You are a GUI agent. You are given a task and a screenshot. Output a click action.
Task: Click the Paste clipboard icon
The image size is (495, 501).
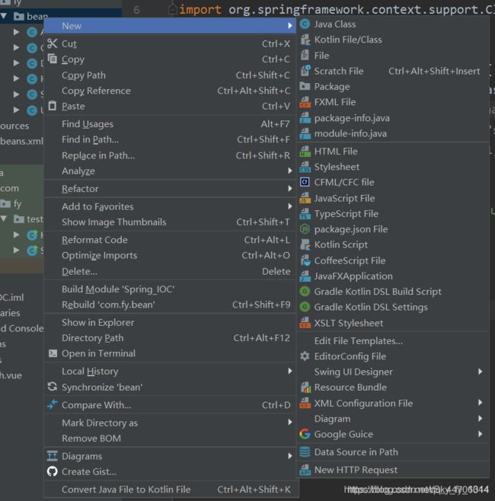pyautogui.click(x=53, y=105)
